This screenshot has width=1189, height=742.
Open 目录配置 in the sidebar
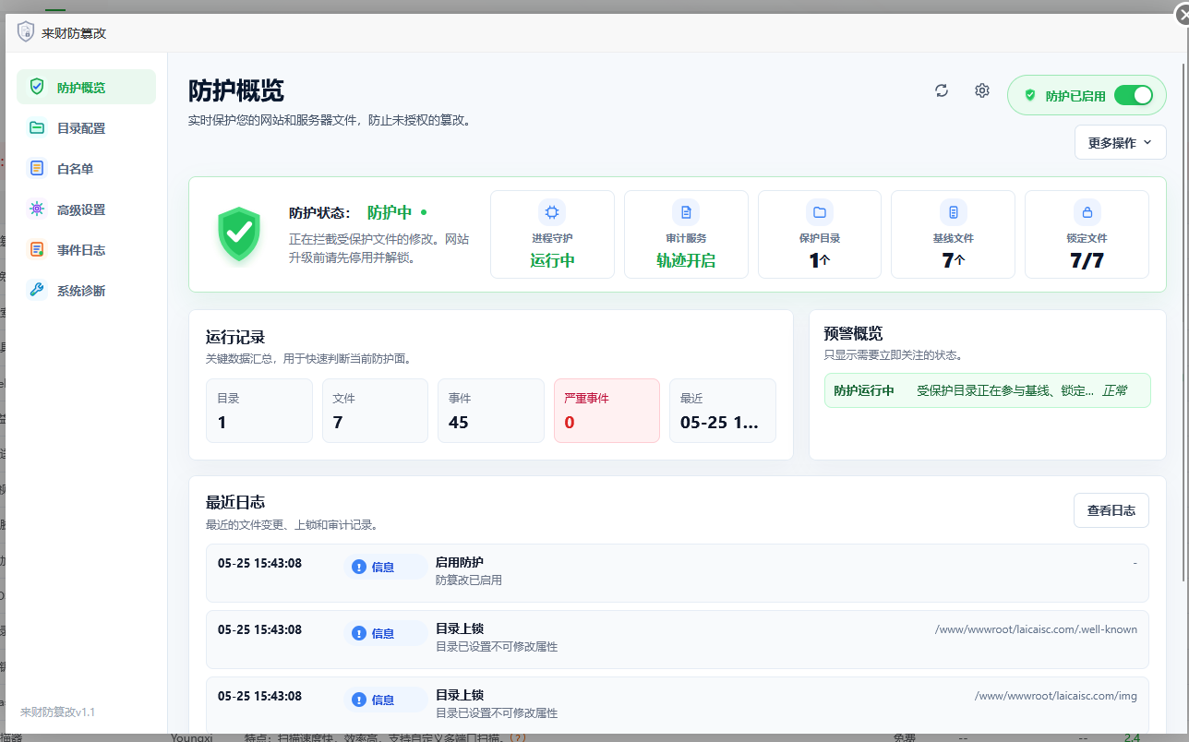(86, 128)
